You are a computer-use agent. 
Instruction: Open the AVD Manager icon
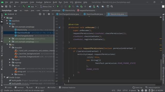click(x=94, y=6)
